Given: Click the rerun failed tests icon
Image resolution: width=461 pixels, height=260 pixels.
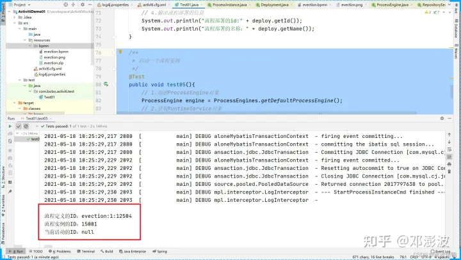Looking at the screenshot, I should (x=10, y=134).
